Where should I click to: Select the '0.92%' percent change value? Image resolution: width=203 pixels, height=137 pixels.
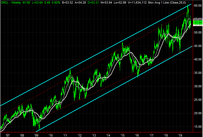click(x=56, y=2)
